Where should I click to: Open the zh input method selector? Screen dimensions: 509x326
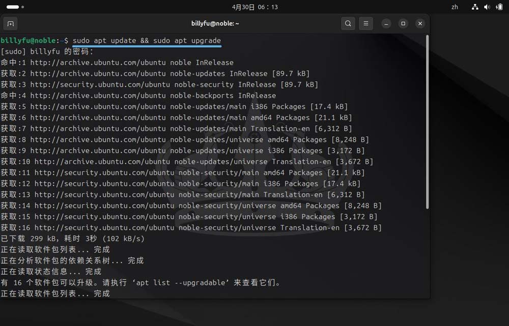click(455, 7)
